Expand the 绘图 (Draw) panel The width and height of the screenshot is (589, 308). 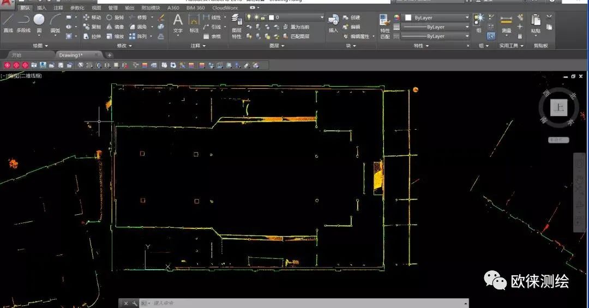tap(40, 45)
